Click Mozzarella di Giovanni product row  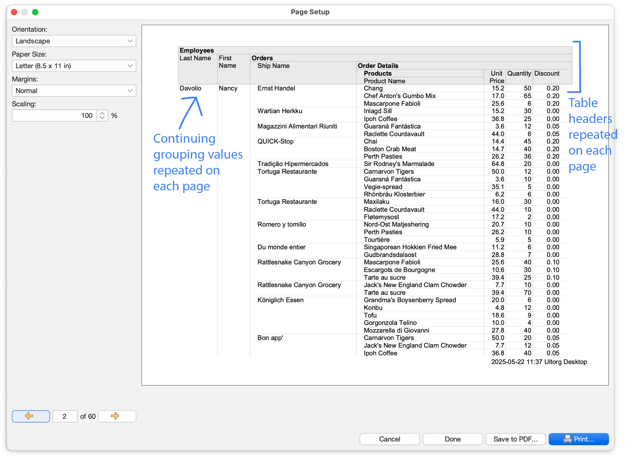(x=396, y=330)
